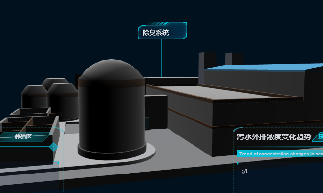Viewport: 323px width, 193px height.
Task: Click the English subtitle bar 'Trend of concentration changes'
Action: (x=280, y=154)
